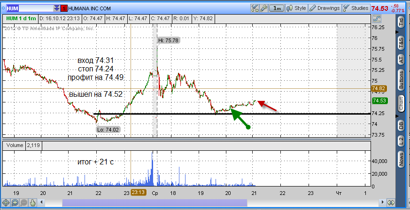The height and width of the screenshot is (210, 410).
Task: Switch to the T&S side tab
Action: coord(401,43)
